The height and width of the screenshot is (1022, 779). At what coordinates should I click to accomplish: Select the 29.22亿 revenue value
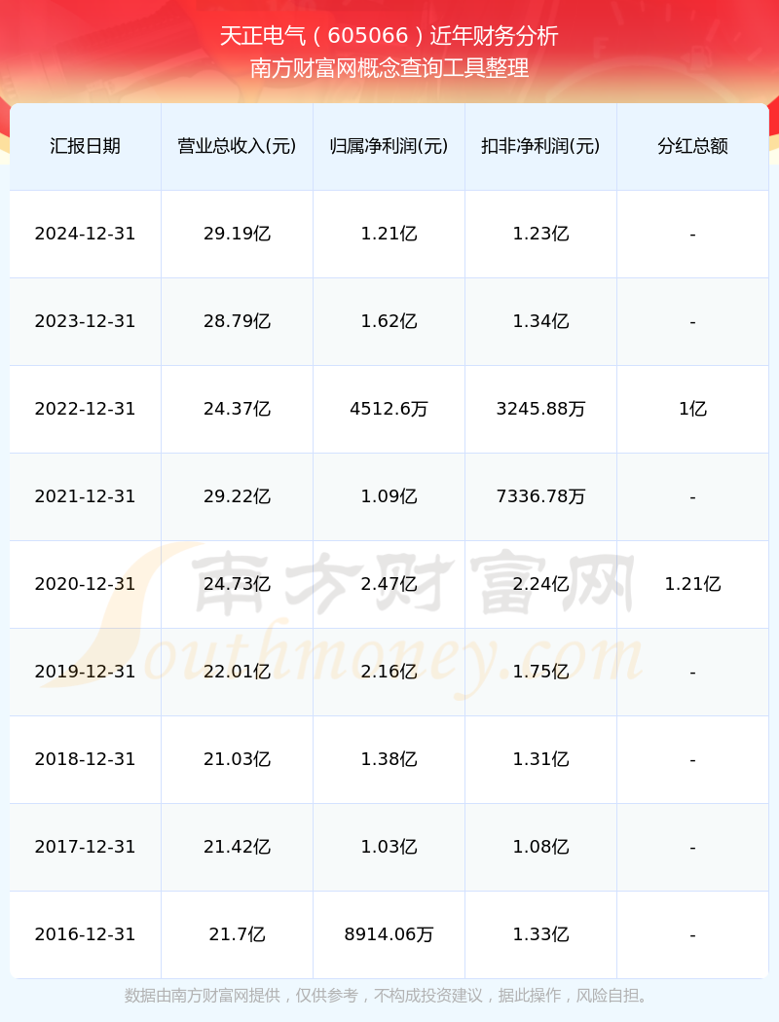click(x=237, y=496)
